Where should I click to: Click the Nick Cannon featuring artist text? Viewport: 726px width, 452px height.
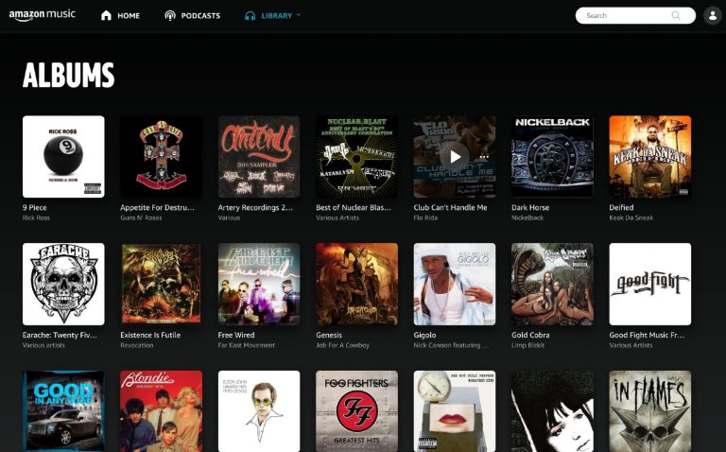tap(451, 345)
